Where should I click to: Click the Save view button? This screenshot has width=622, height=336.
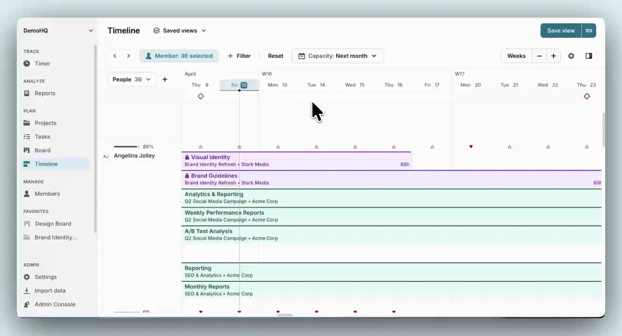(x=560, y=31)
